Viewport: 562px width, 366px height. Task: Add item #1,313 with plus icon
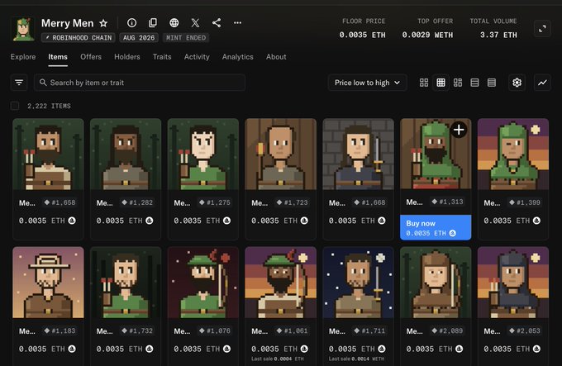tap(459, 130)
